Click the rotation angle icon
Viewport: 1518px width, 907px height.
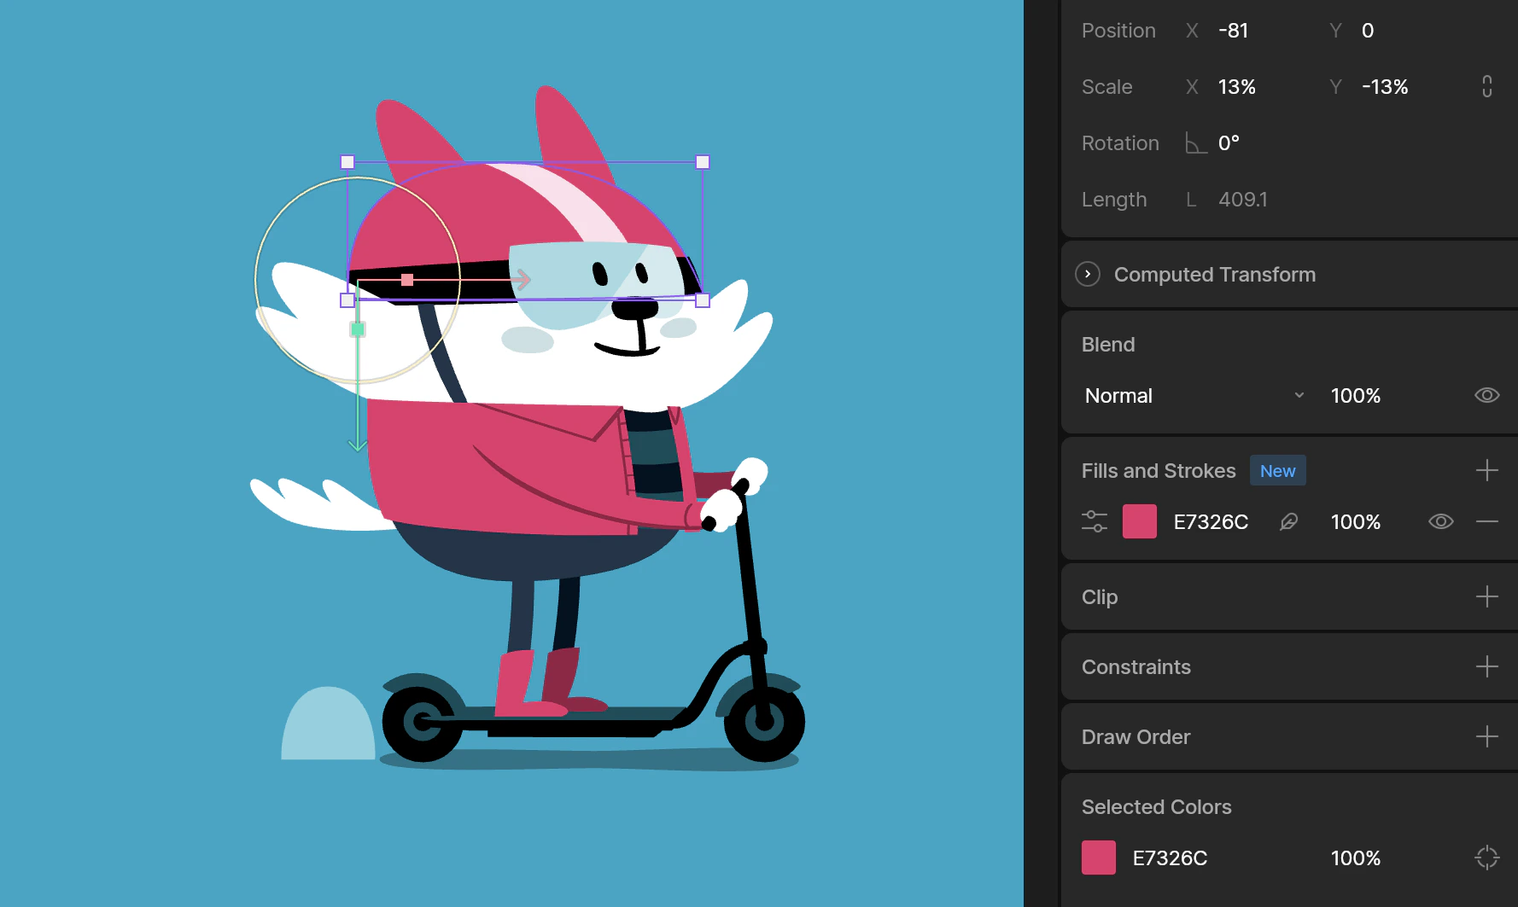[1195, 142]
